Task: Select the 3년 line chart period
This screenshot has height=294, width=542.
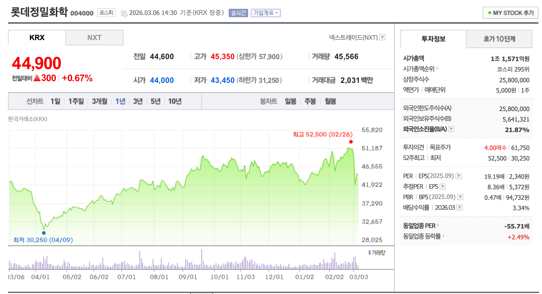Action: pyautogui.click(x=138, y=101)
